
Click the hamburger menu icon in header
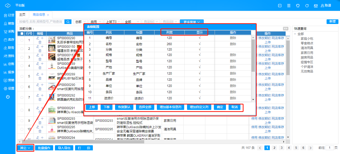coord(289,5)
